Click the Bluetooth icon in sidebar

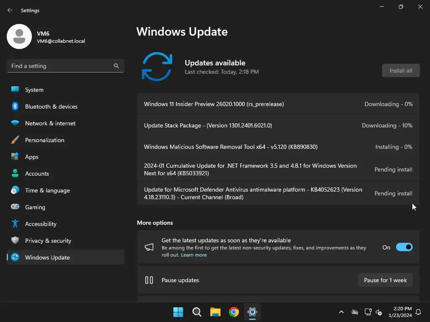[15, 106]
